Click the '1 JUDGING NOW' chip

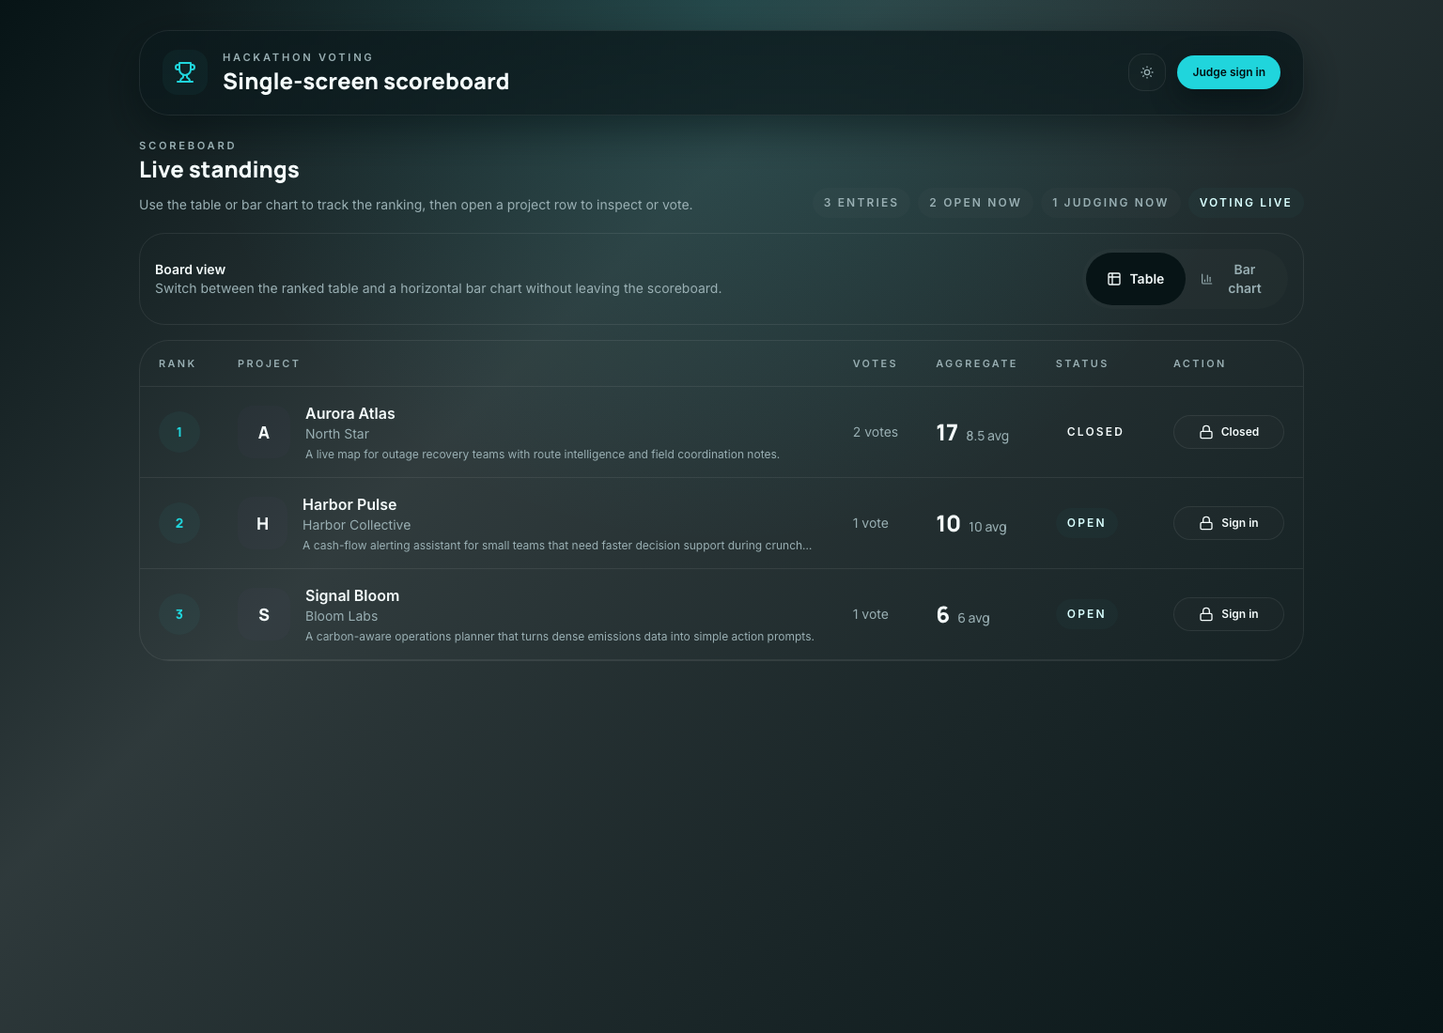pyautogui.click(x=1110, y=203)
